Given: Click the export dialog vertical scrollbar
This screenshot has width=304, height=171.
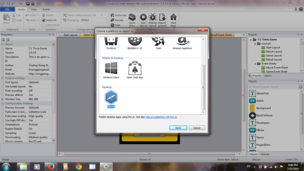Looking at the screenshot, I should coord(203,87).
